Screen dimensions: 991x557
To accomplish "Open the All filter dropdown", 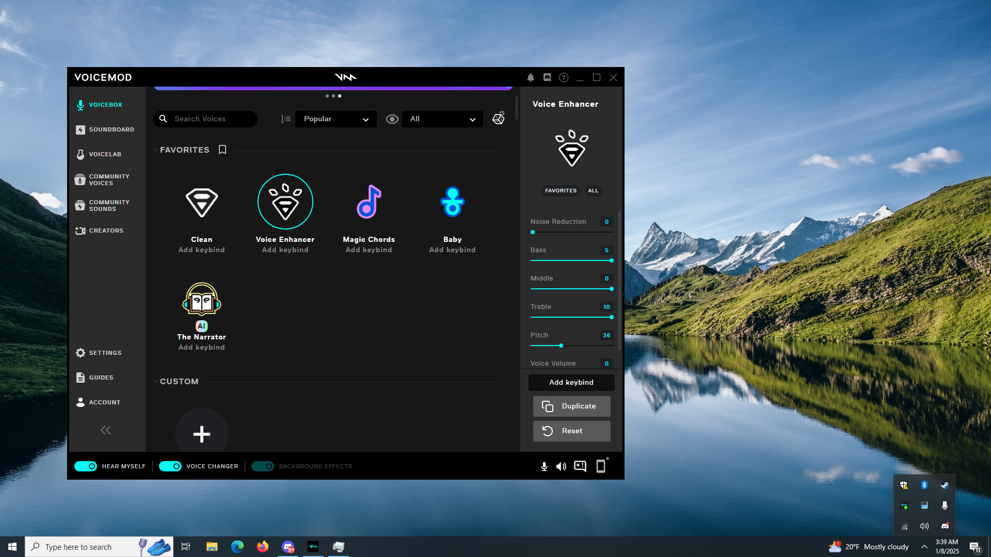I will [442, 119].
